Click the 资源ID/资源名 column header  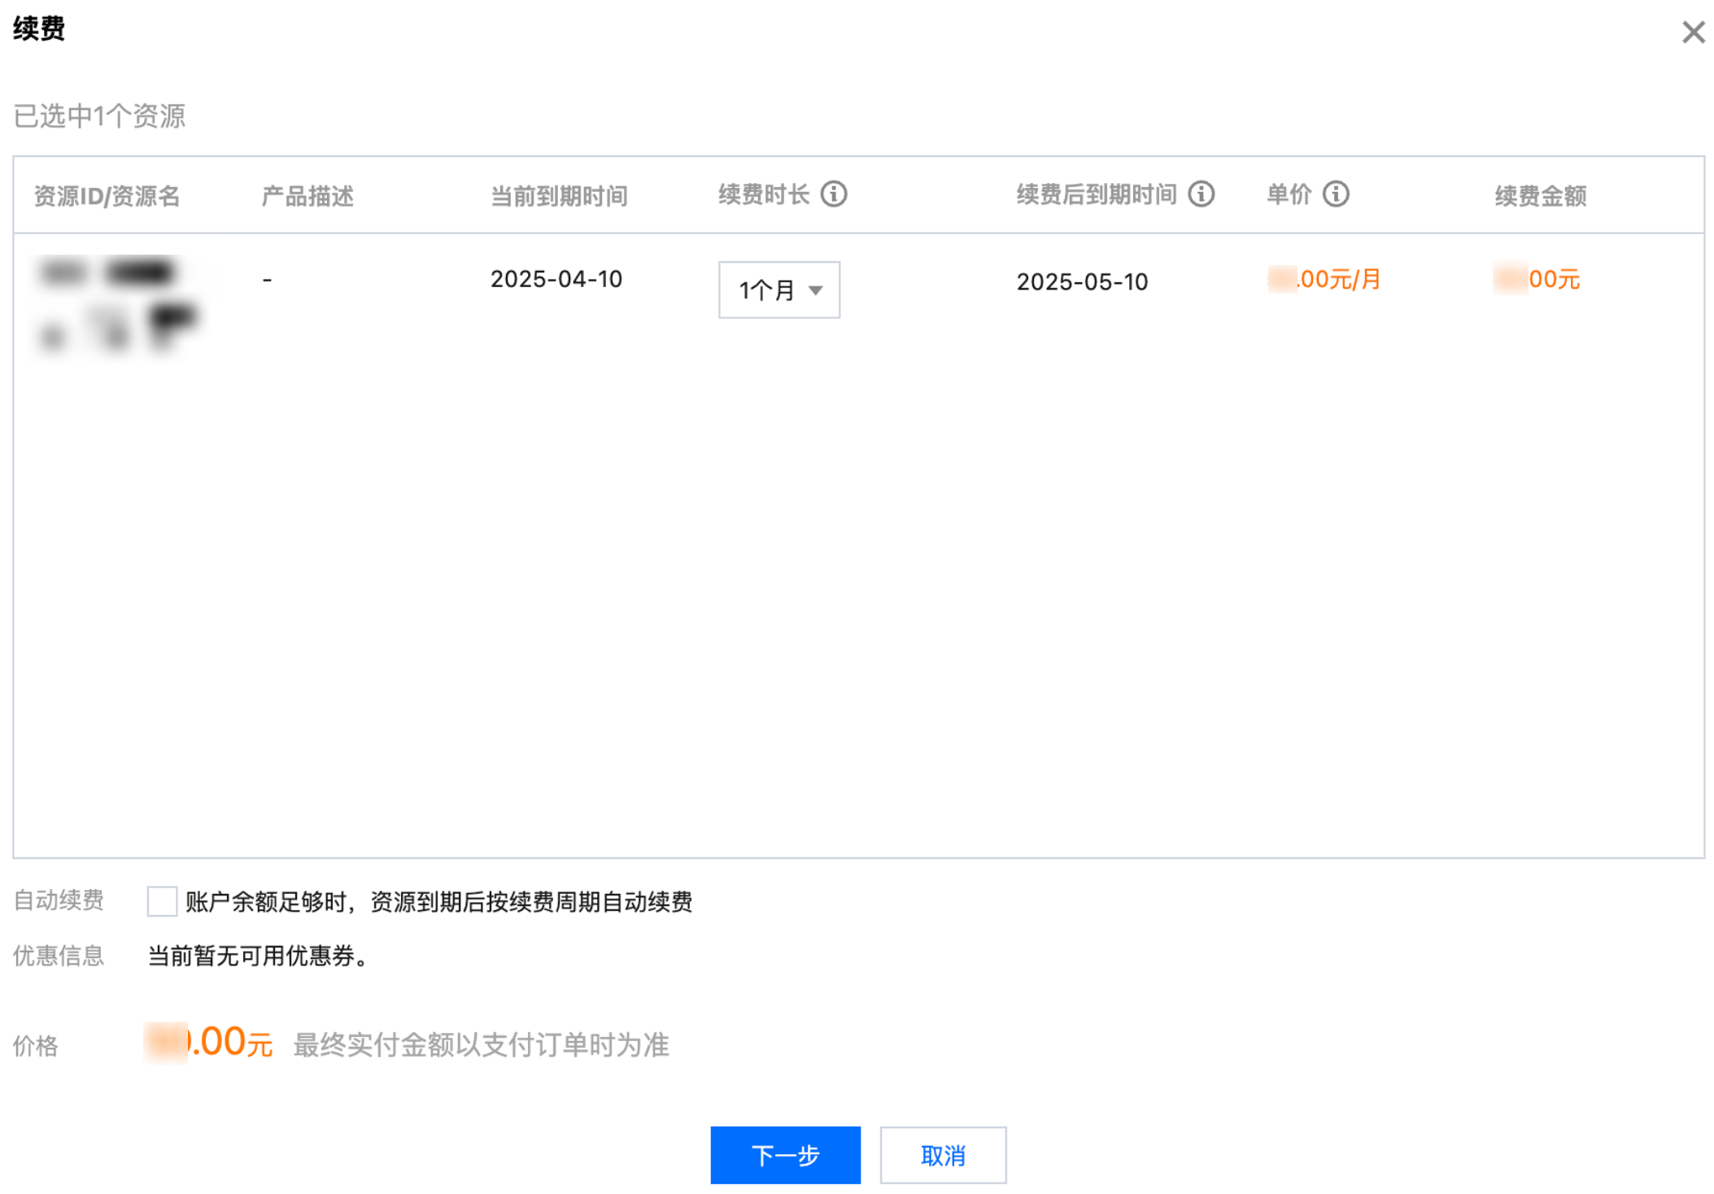[x=107, y=196]
